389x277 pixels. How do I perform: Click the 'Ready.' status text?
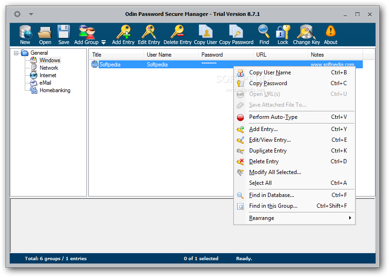(x=244, y=259)
